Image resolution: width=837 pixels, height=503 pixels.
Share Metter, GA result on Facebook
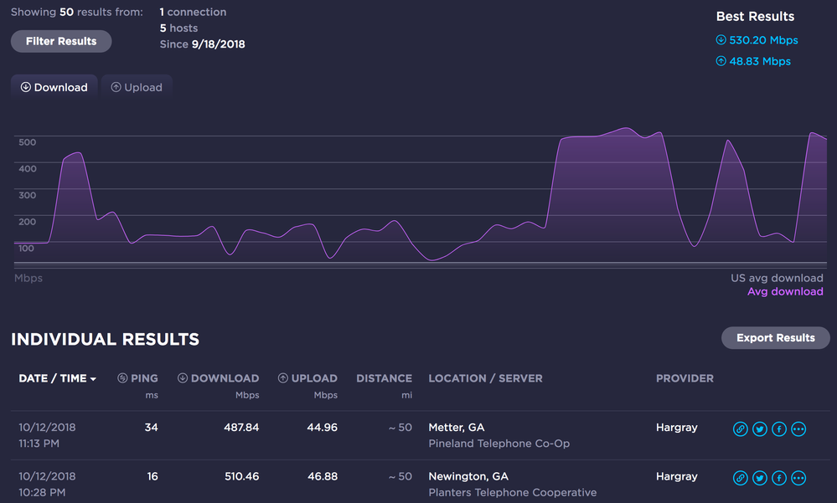(x=779, y=429)
